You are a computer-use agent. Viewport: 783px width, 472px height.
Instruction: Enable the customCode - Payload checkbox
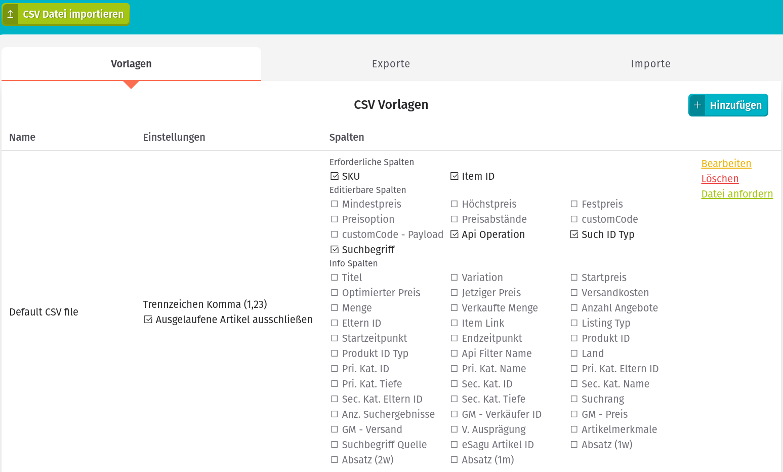coord(335,234)
